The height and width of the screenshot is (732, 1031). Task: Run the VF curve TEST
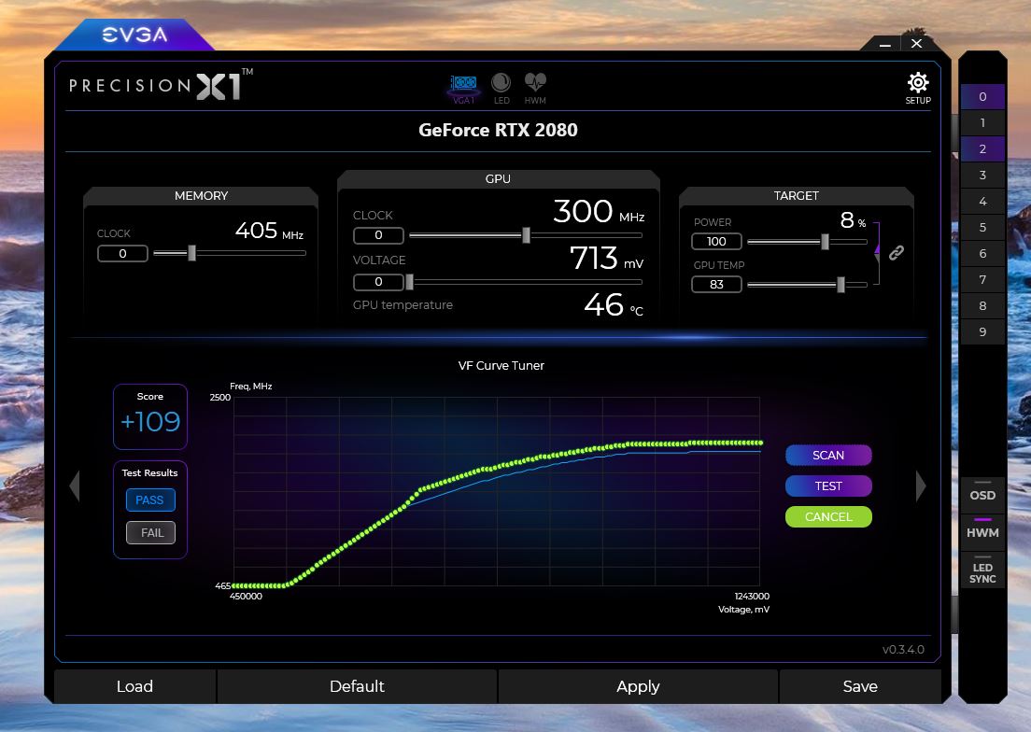tap(828, 486)
